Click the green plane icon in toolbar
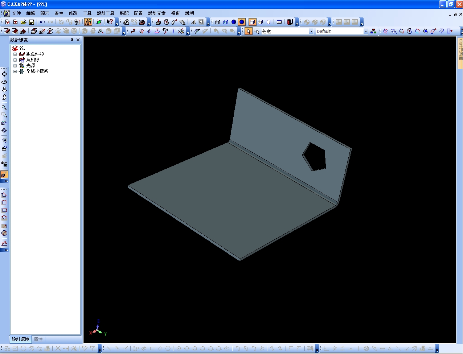The width and height of the screenshot is (463, 354). point(99,22)
